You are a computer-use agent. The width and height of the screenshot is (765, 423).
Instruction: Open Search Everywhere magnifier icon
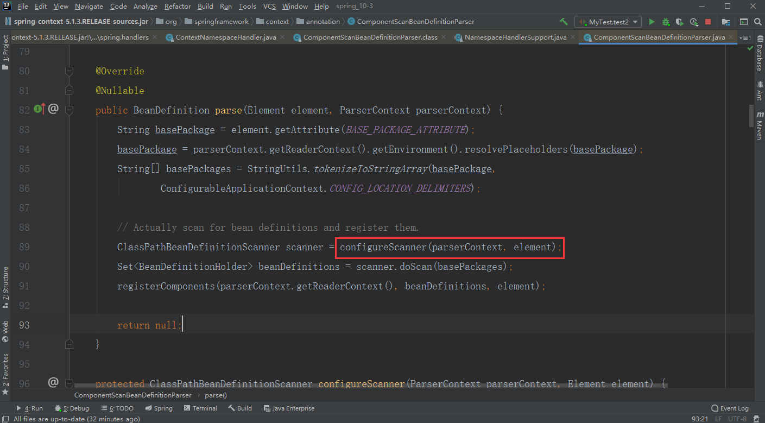pyautogui.click(x=757, y=22)
